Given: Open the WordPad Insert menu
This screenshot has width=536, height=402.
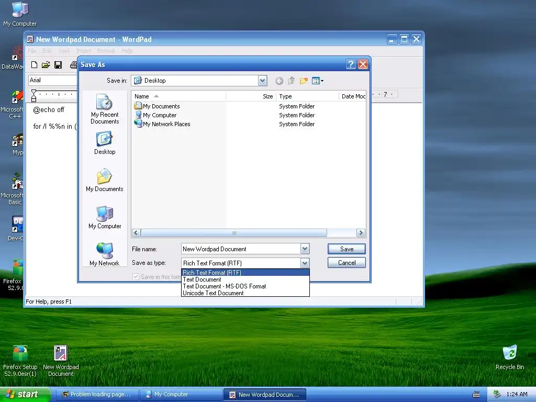Looking at the screenshot, I should point(83,51).
